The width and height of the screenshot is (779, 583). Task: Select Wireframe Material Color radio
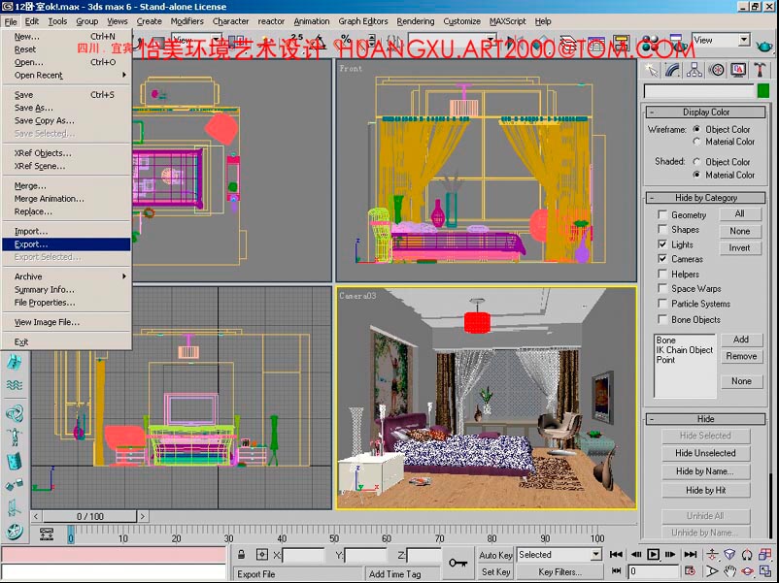(x=696, y=142)
